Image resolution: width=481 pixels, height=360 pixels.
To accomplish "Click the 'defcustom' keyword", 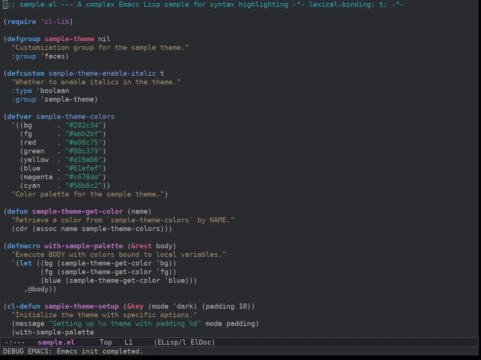I will coord(26,73).
